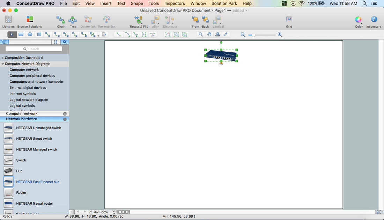Select the direct connector tool
This screenshot has height=220, width=384.
point(48,35)
